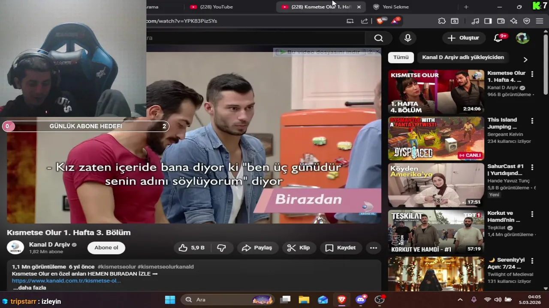
Task: Open the Leo AI sparkle icon
Action: (514, 21)
